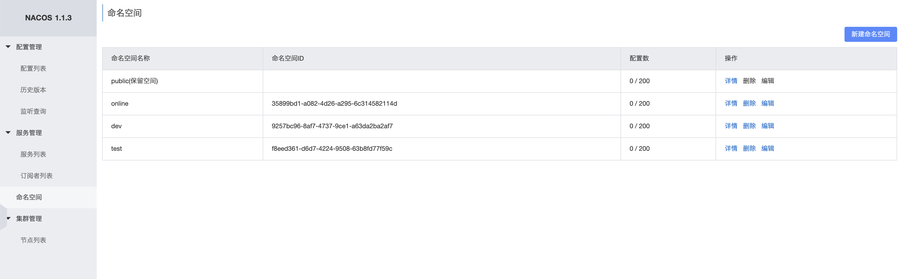Select ID 35899bd1-a082-4d26-a295-6c314582114d
Screen dimensions: 902x279
tap(334, 104)
